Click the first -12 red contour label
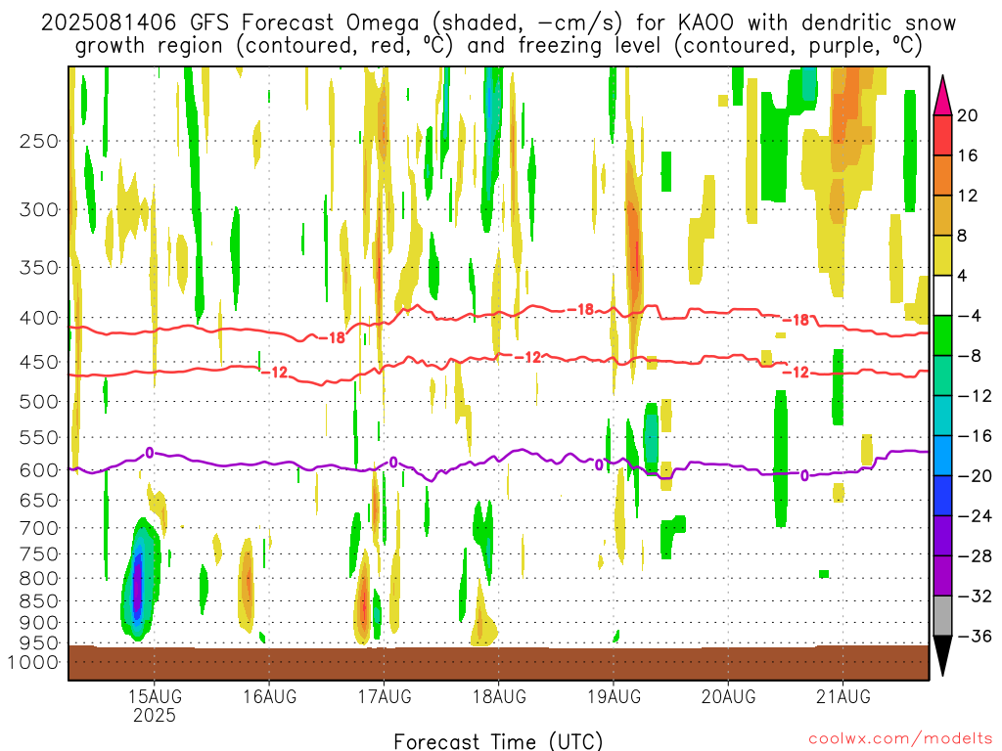This screenshot has width=1002, height=751. [275, 372]
